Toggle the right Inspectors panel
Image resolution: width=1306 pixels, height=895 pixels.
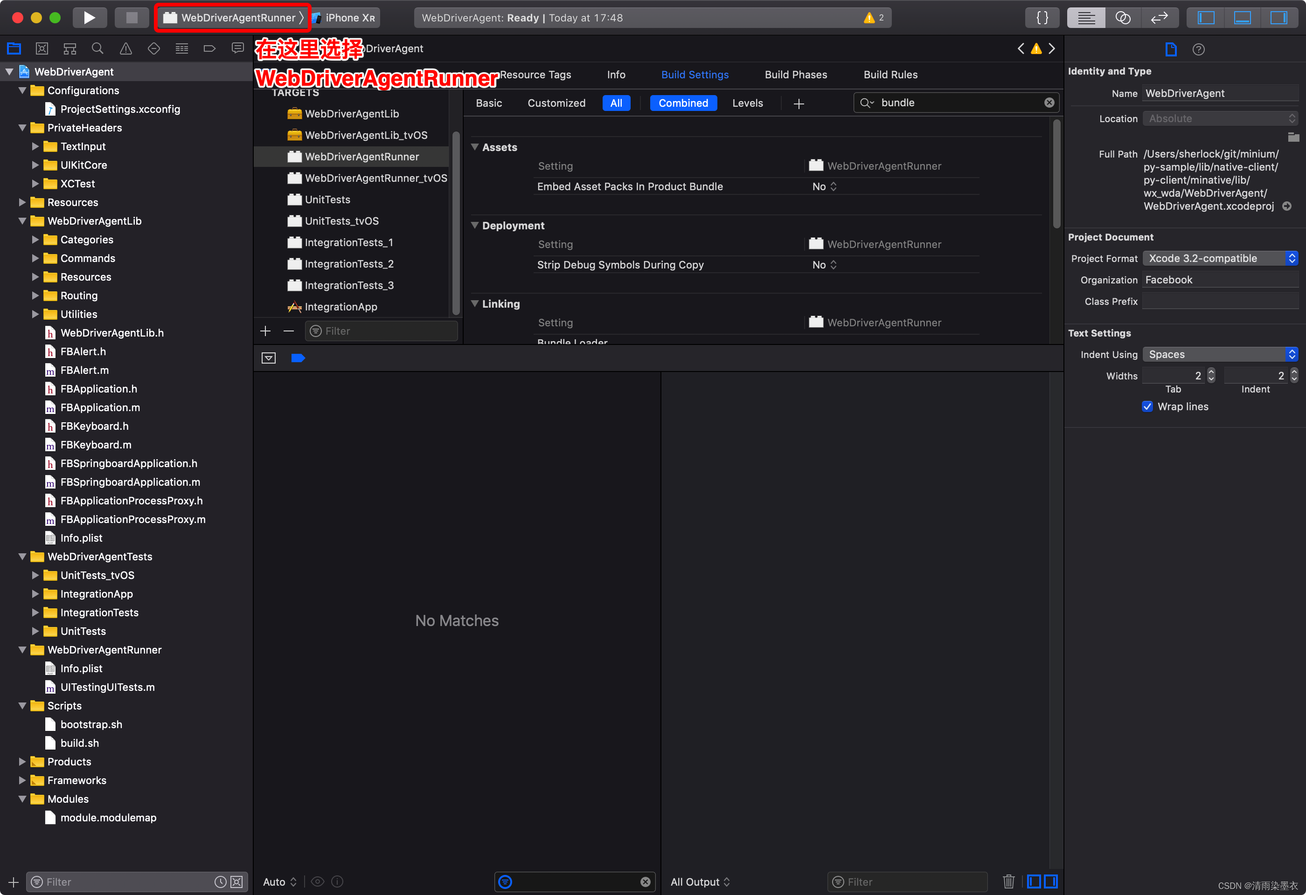pyautogui.click(x=1278, y=17)
